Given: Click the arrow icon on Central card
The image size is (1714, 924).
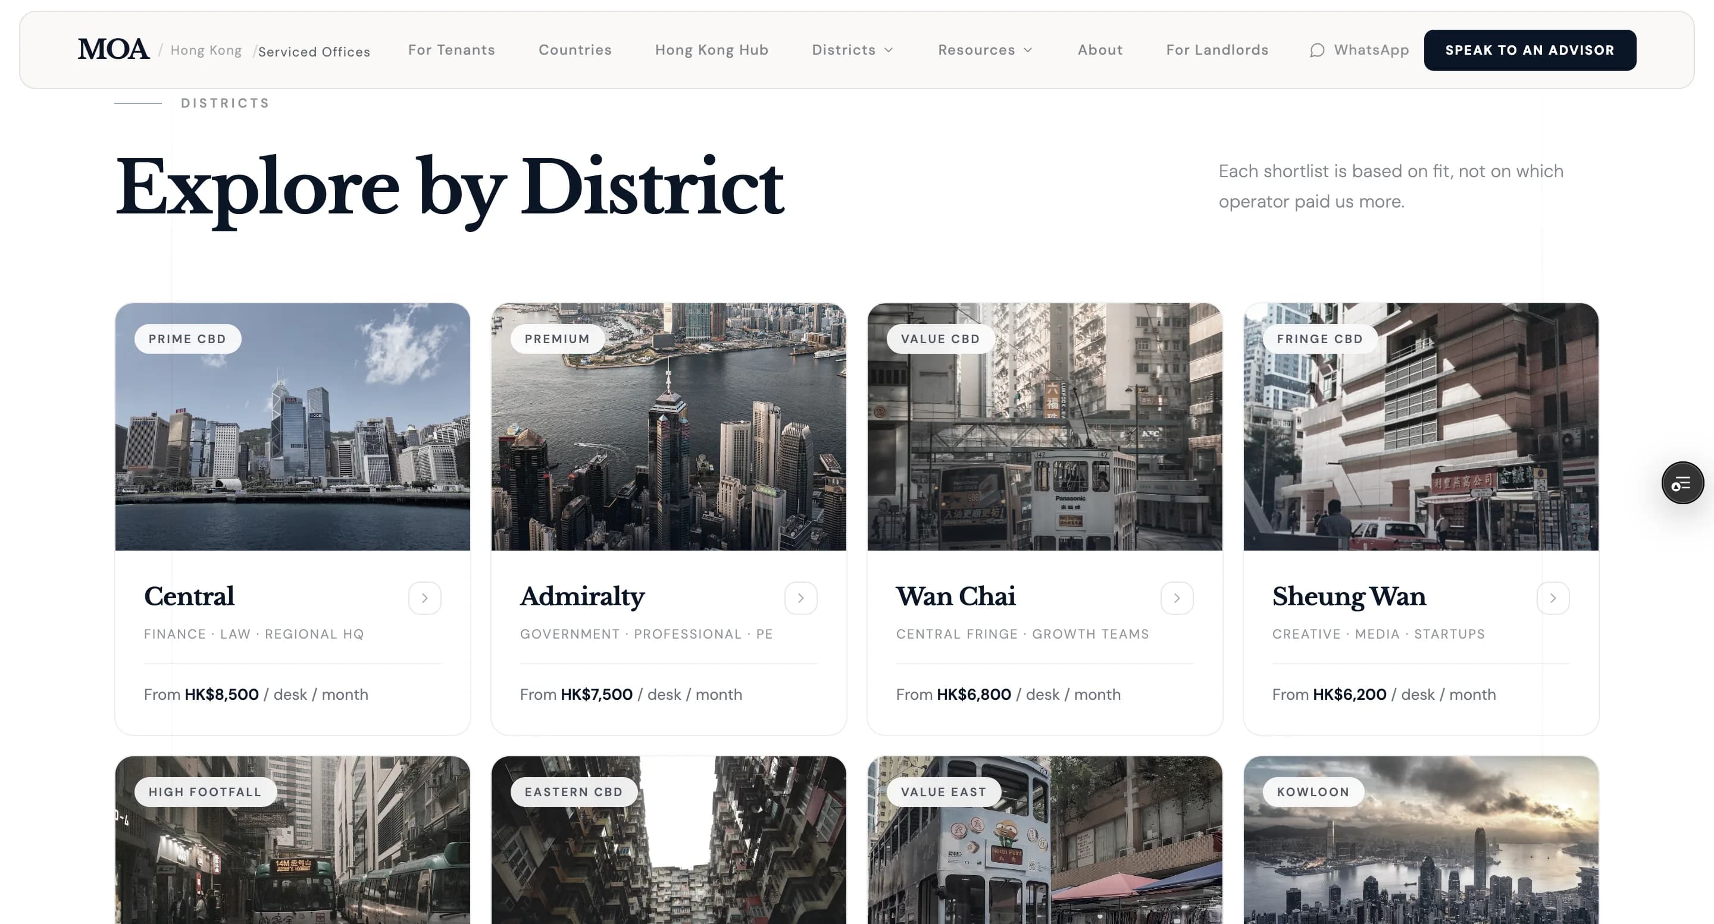Looking at the screenshot, I should click(424, 598).
